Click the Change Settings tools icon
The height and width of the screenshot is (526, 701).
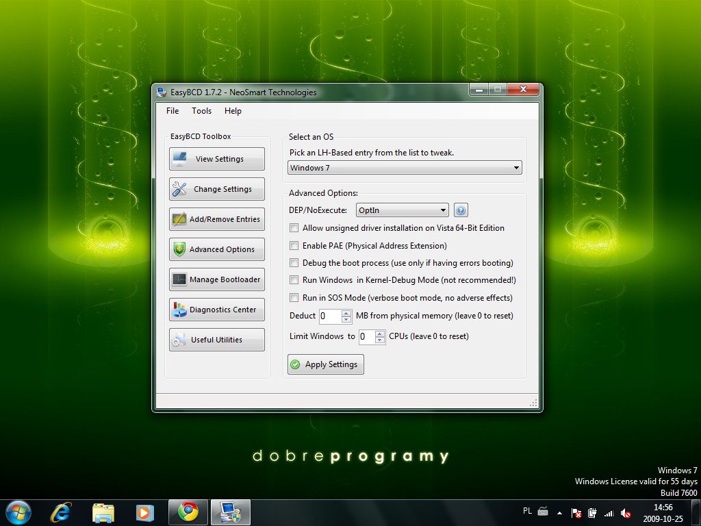(x=180, y=189)
